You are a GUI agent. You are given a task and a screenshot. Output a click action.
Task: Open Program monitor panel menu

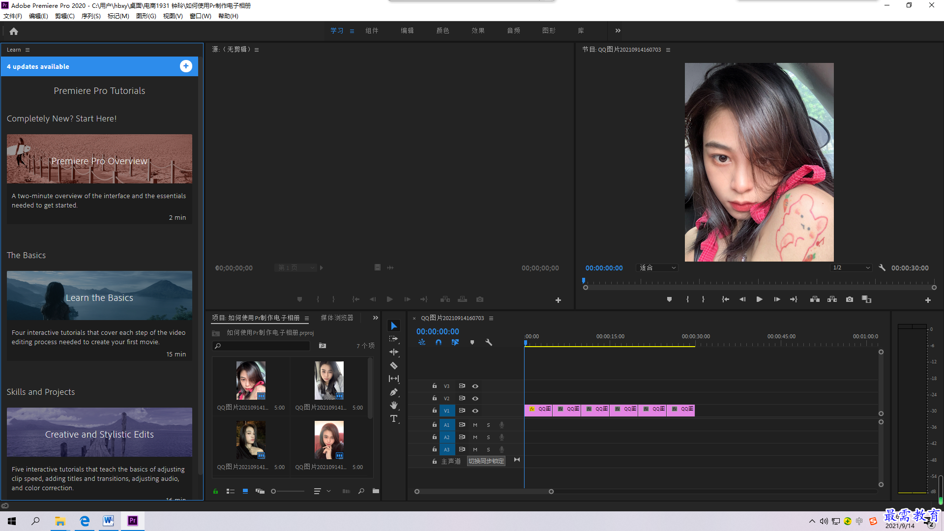tap(668, 50)
